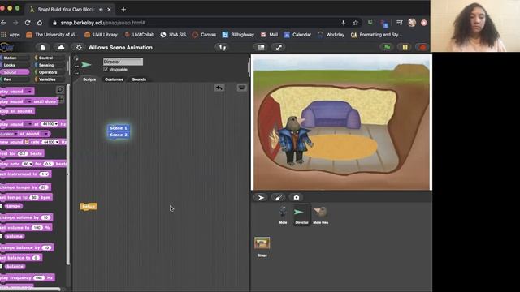Switch to the Sounds tab
The height and width of the screenshot is (292, 520).
pyautogui.click(x=139, y=79)
